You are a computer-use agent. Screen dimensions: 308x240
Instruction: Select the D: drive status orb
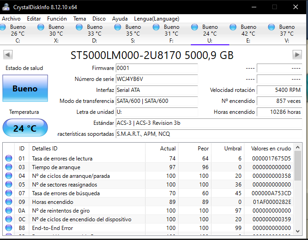pos(79,27)
